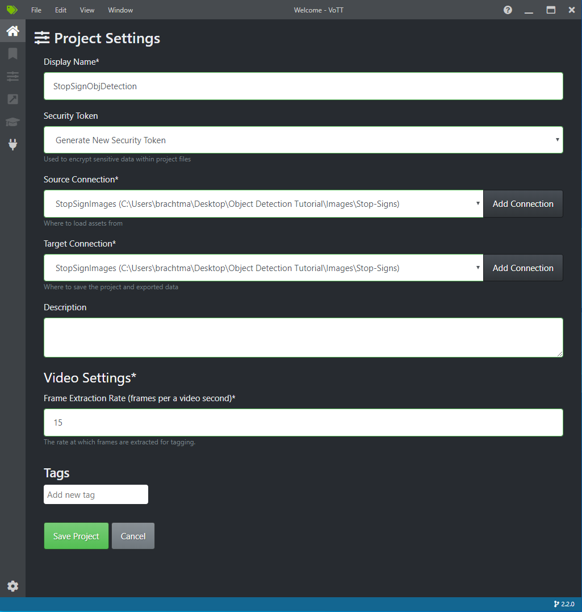Click inside the Add new tag field
Viewport: 582px width, 612px height.
(95, 494)
